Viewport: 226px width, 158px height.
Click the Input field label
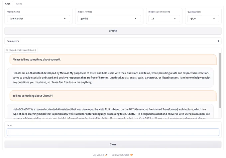(x=10, y=125)
